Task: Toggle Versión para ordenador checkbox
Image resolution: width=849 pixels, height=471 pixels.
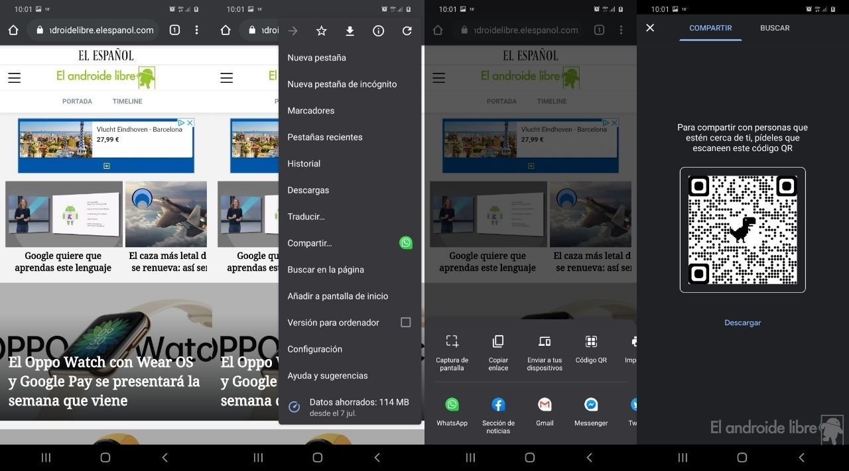Action: point(406,323)
